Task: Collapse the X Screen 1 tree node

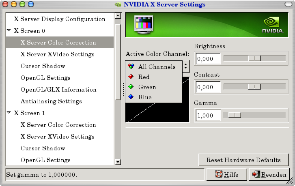Action: (9, 113)
